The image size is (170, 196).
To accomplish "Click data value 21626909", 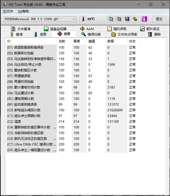I will pos(115,110).
